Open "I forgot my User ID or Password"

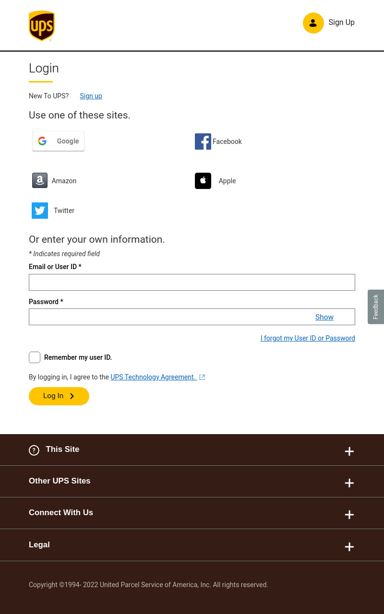[x=308, y=338]
